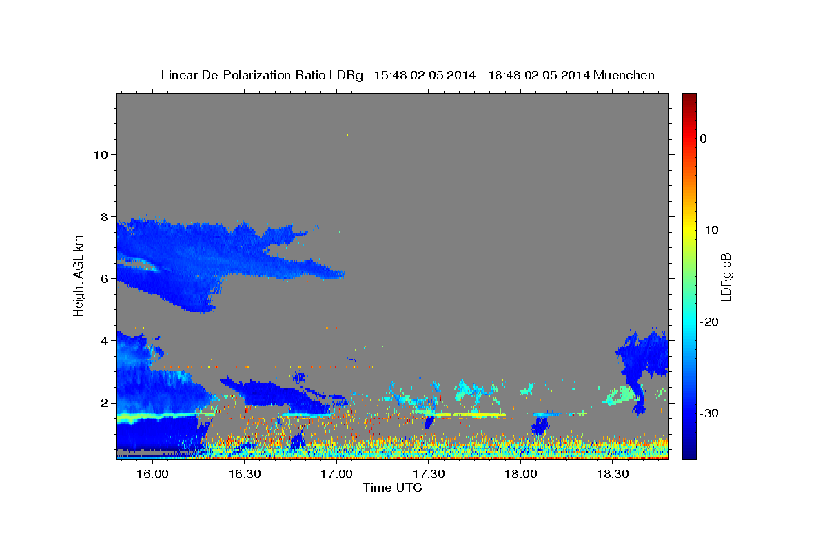Click the height tick label 6
This screenshot has width=827, height=551.
tap(103, 279)
